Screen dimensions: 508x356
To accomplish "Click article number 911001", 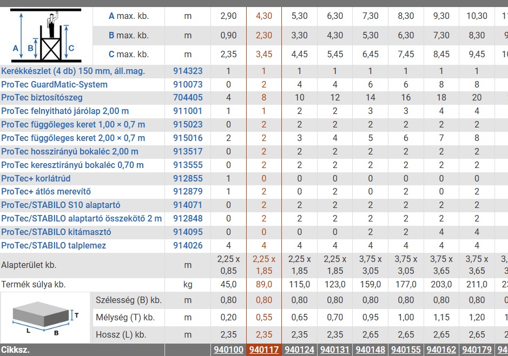I will (188, 111).
